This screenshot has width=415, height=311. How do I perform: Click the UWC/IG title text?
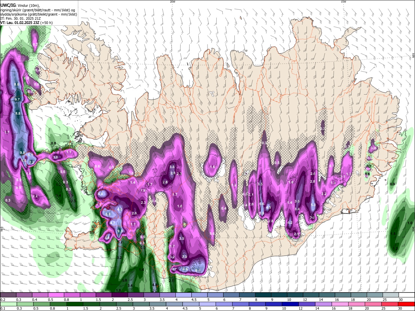[x=7, y=5]
